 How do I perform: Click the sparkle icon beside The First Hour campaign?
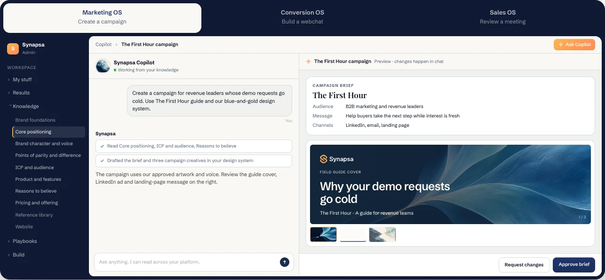[309, 62]
